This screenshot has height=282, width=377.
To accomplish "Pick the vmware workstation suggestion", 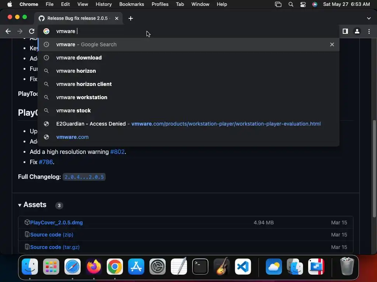I will (x=189, y=97).
